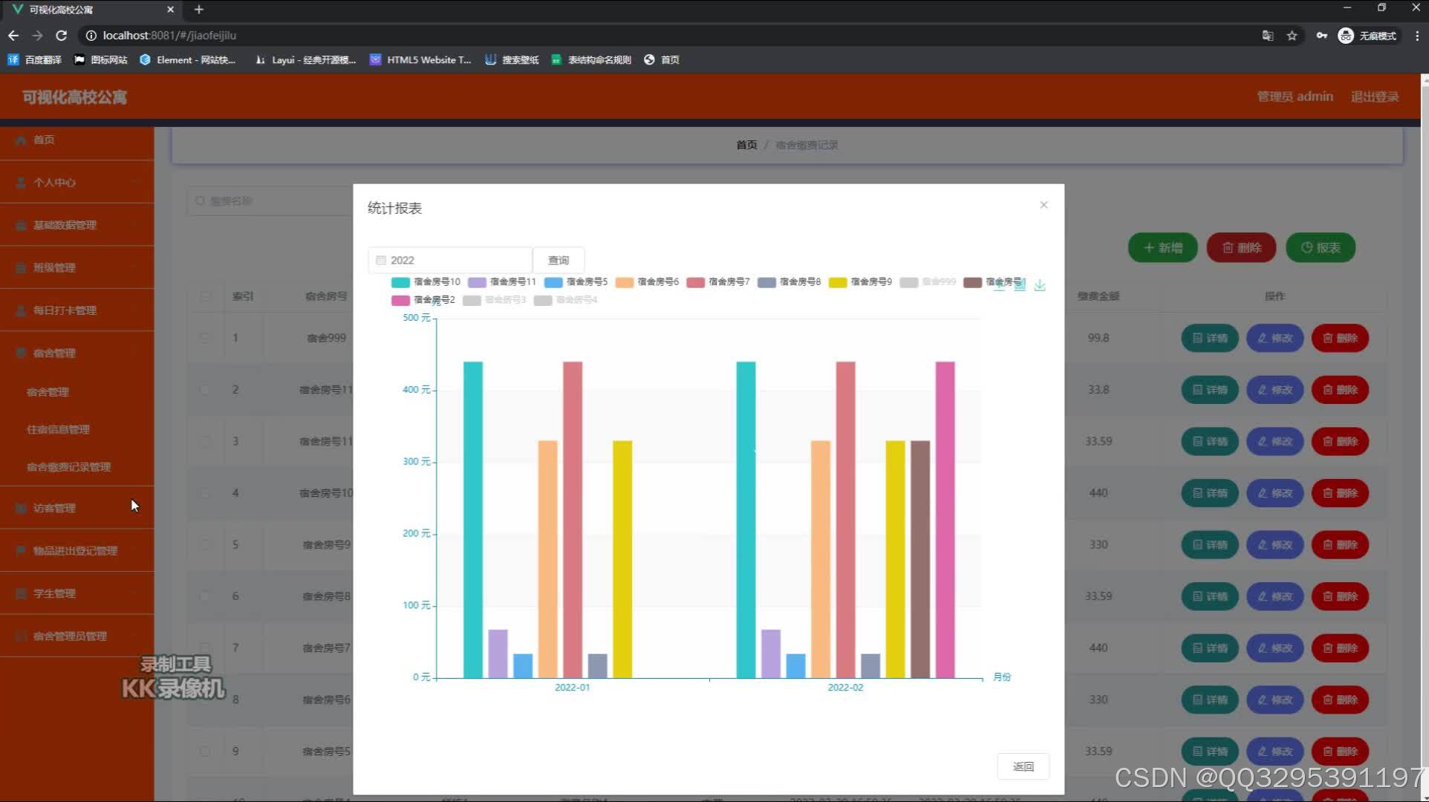Open HTML5 Website bookmark

coord(420,60)
